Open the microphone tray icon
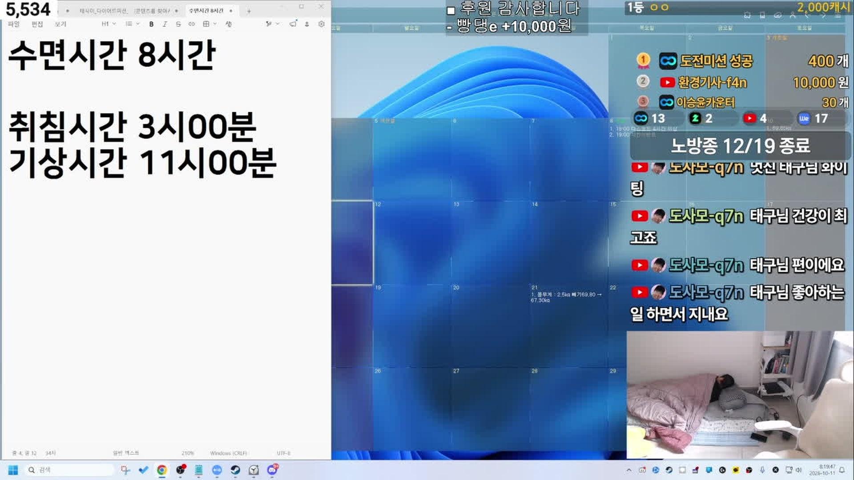This screenshot has width=854, height=480. [x=762, y=470]
